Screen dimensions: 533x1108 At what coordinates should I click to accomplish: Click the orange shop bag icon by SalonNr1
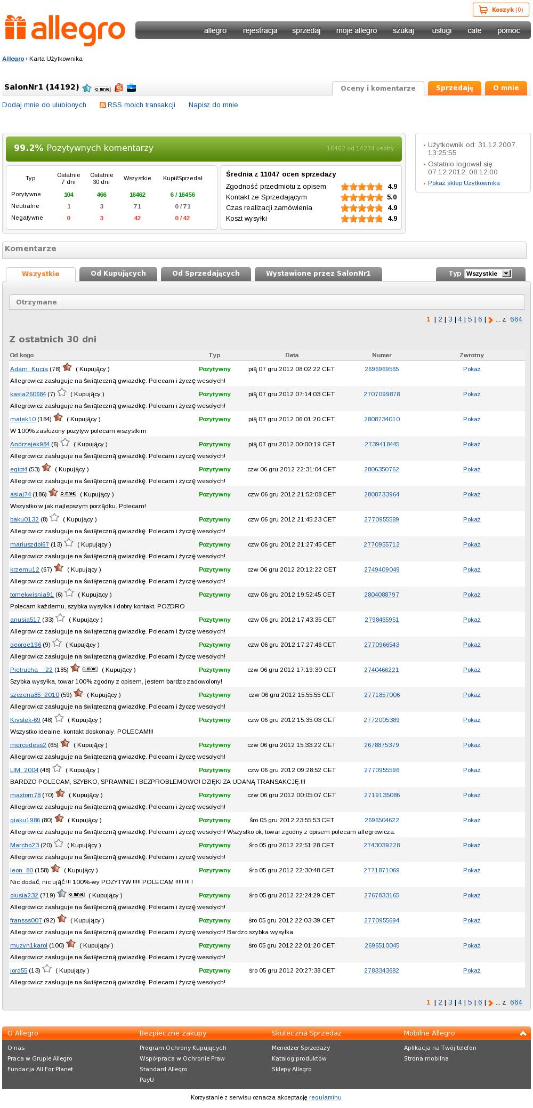[119, 88]
